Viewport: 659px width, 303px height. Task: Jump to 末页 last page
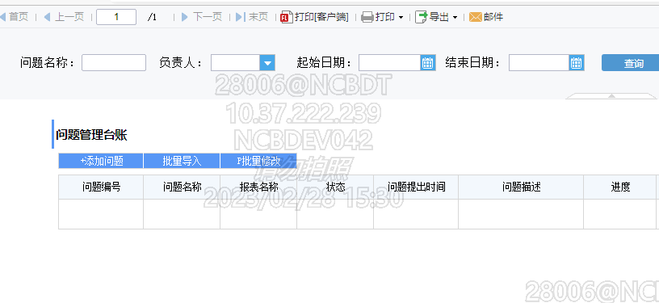[x=252, y=17]
